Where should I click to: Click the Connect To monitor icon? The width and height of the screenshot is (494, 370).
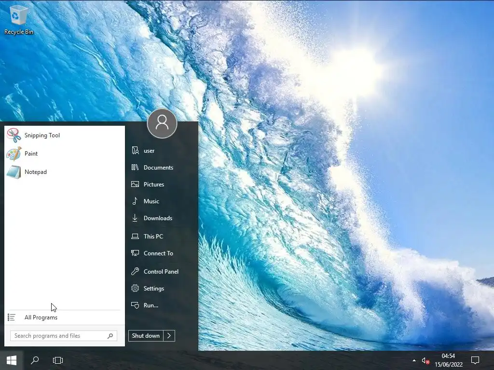[x=135, y=253]
